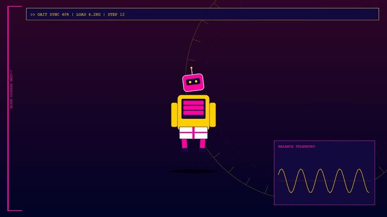
Task: Select the "STEP 12" status text
Action: pos(116,14)
